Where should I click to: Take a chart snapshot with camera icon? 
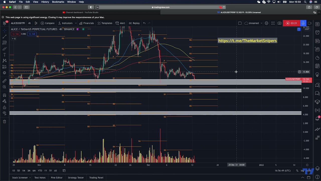(279, 23)
